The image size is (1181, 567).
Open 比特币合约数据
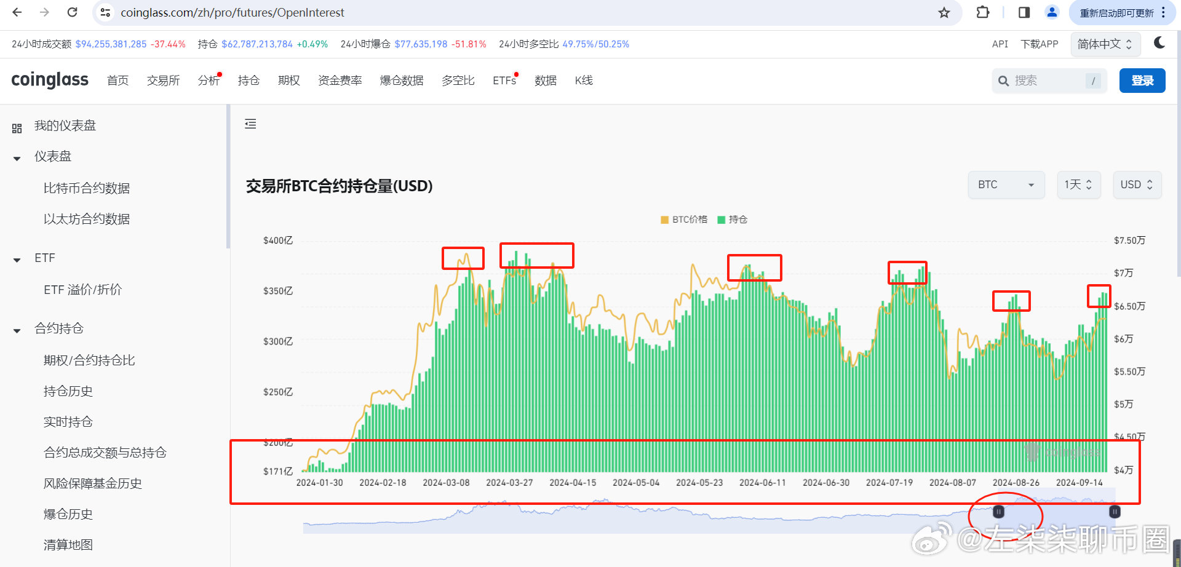coord(87,188)
